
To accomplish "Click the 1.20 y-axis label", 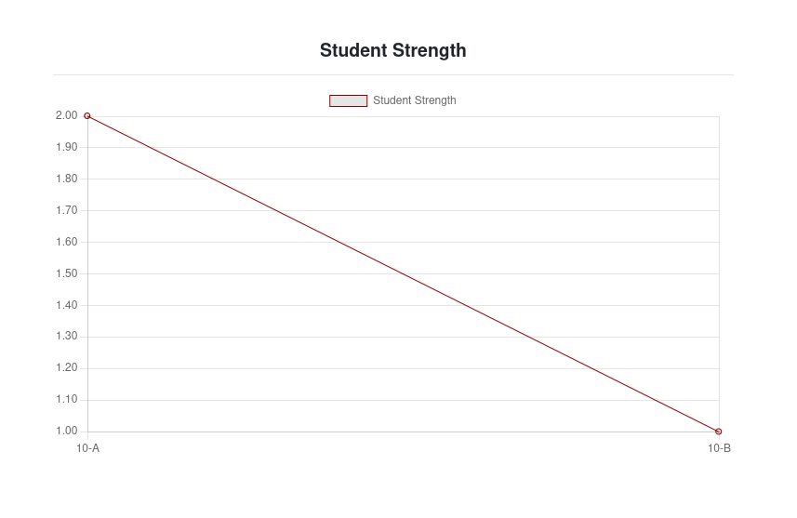I will [66, 367].
